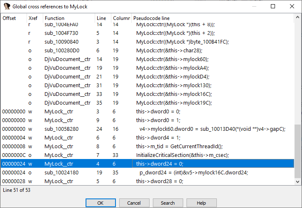Image resolution: width=302 pixels, height=208 pixels.
Task: Select row with MyLock::ctr(&this->mylockA4)
Action: pyautogui.click(x=147, y=68)
